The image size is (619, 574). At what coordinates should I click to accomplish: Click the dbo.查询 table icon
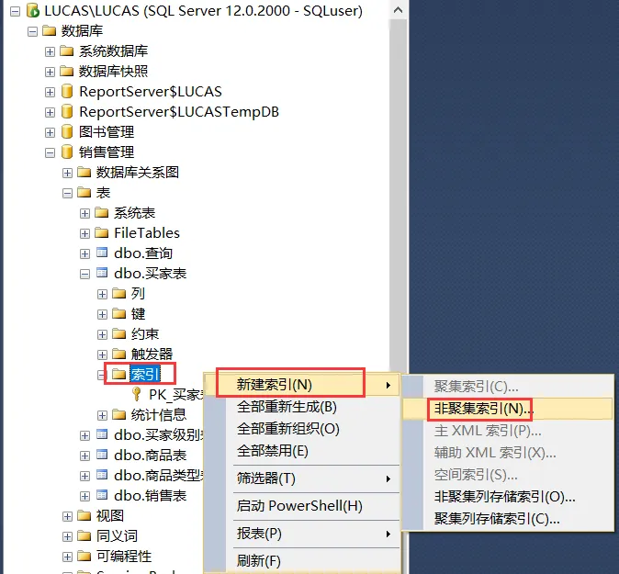pos(102,253)
